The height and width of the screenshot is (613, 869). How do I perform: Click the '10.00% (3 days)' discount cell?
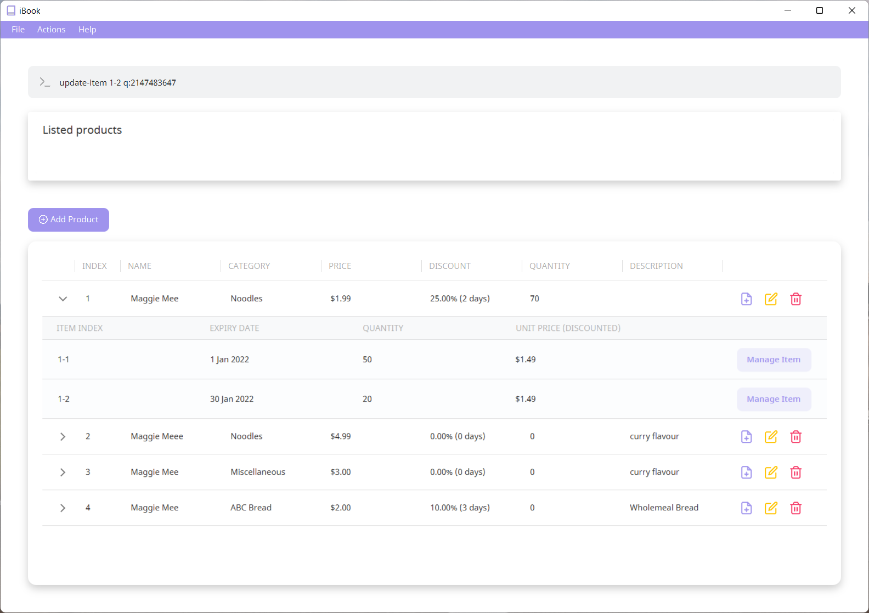(460, 508)
